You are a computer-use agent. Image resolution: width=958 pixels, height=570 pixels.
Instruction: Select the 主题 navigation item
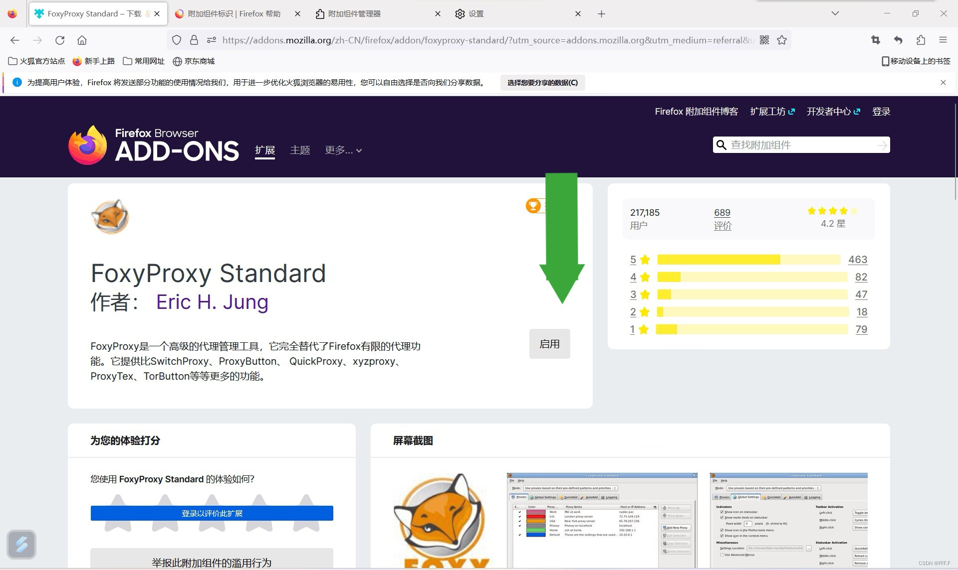[x=300, y=150]
